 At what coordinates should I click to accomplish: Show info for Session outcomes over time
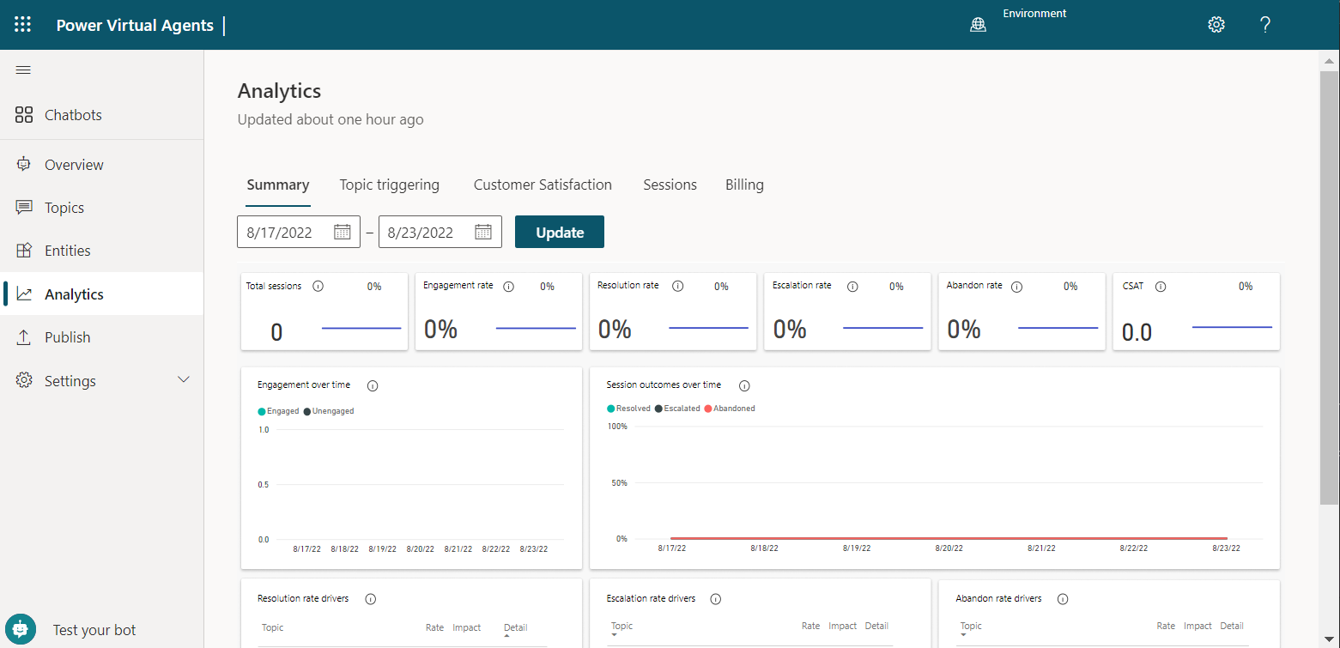744,385
